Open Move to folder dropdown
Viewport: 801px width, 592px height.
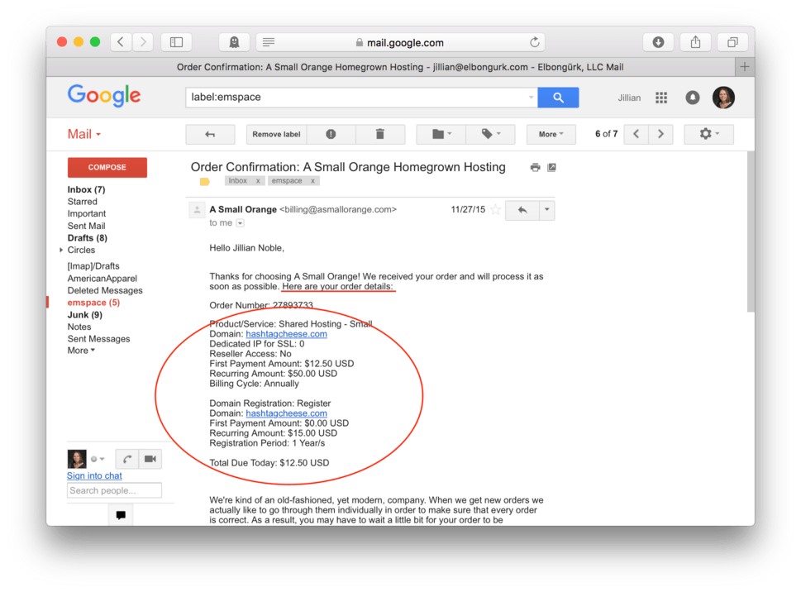[441, 134]
